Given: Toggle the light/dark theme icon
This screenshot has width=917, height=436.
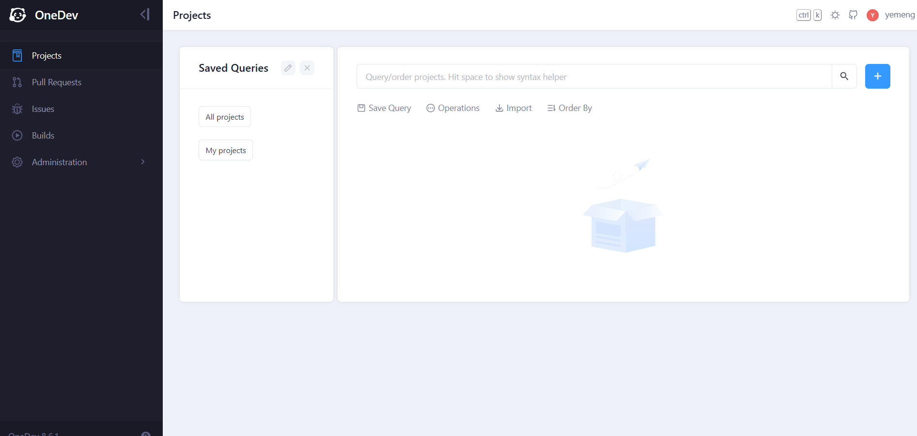Looking at the screenshot, I should (835, 15).
